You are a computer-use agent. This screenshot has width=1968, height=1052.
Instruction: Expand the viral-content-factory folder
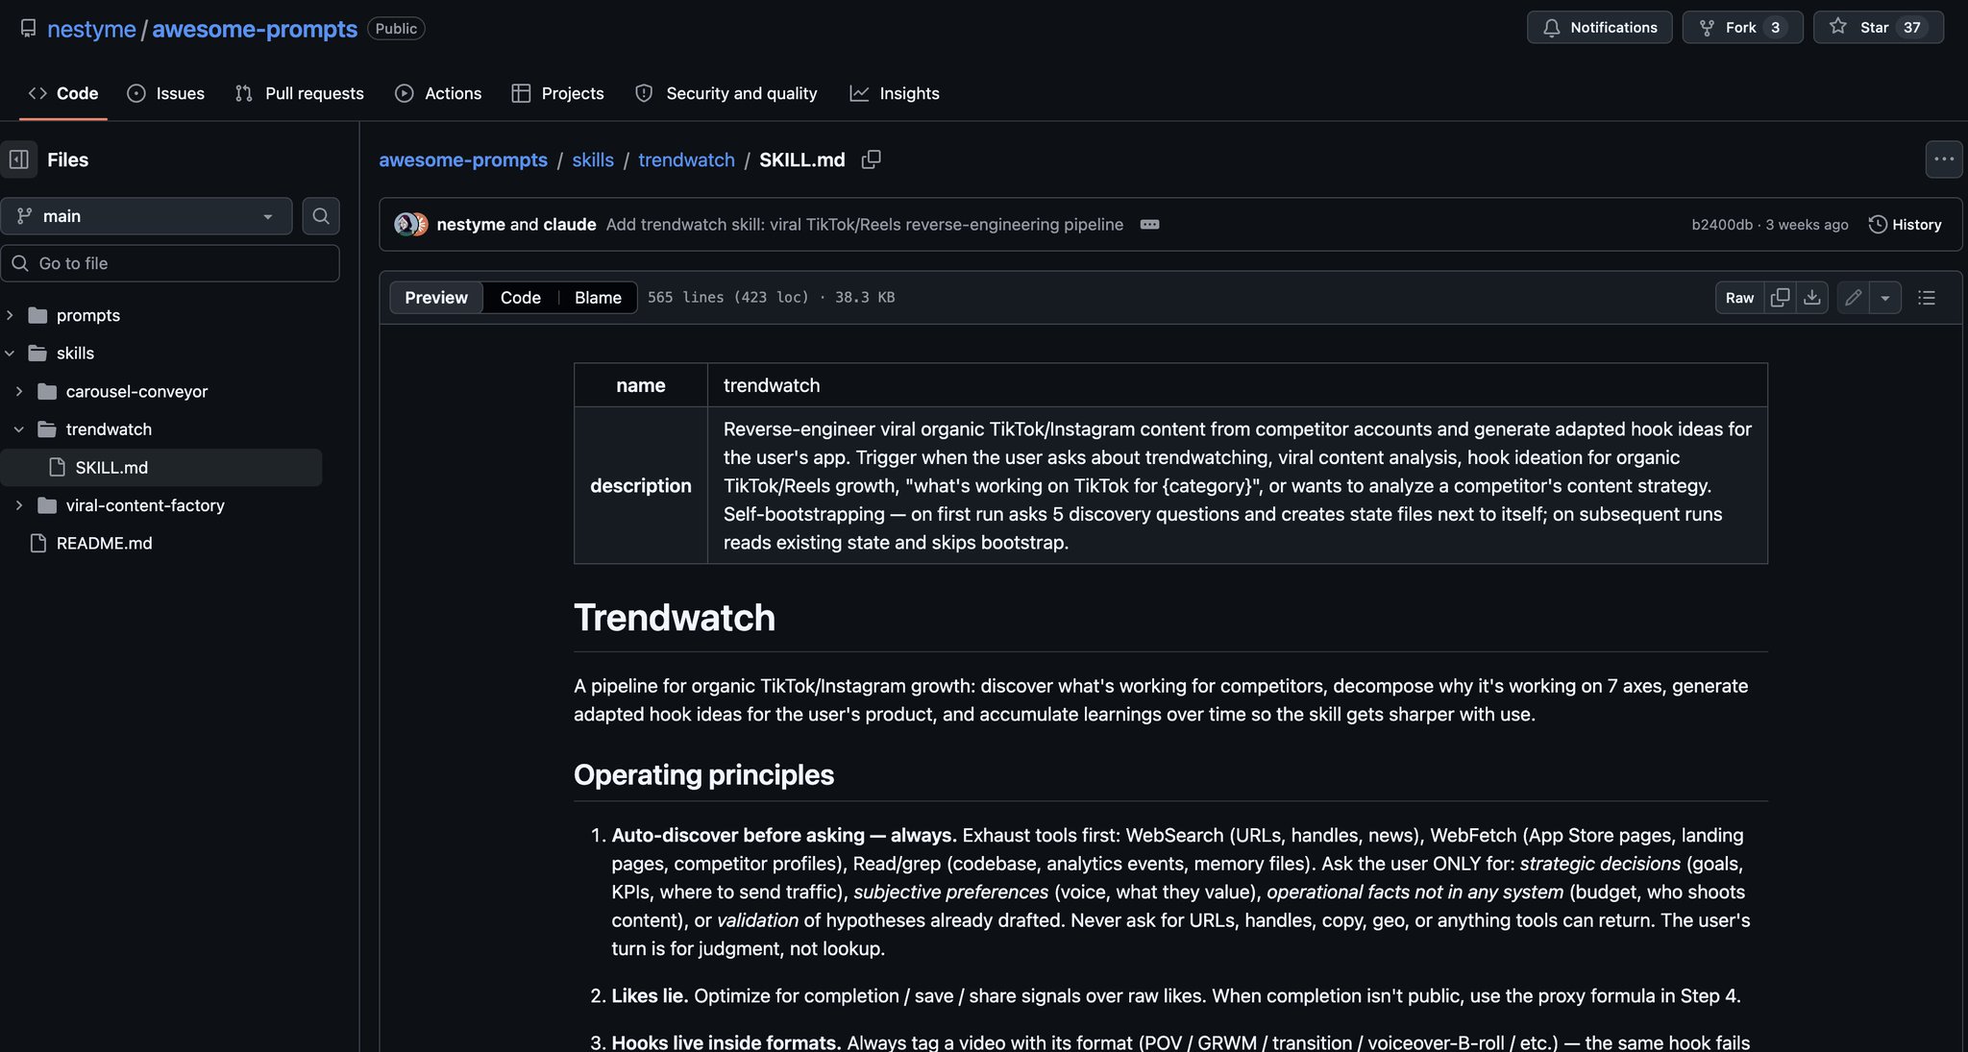(x=19, y=505)
